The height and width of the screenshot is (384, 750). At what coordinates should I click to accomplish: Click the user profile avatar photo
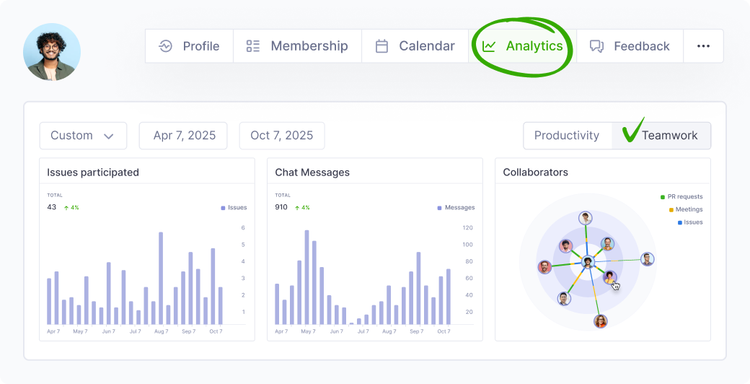(52, 52)
